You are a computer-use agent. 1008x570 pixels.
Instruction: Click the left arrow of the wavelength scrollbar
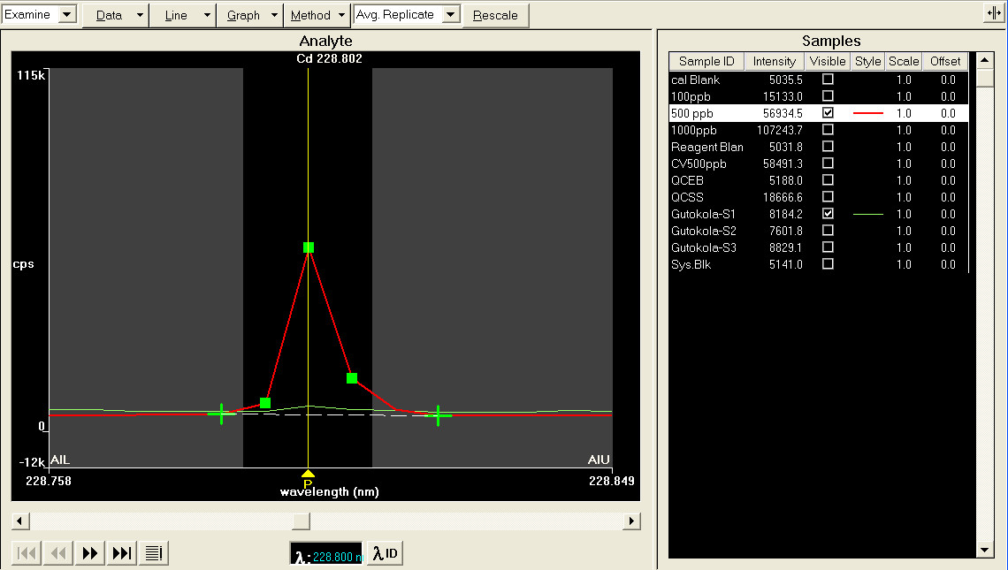pos(19,521)
